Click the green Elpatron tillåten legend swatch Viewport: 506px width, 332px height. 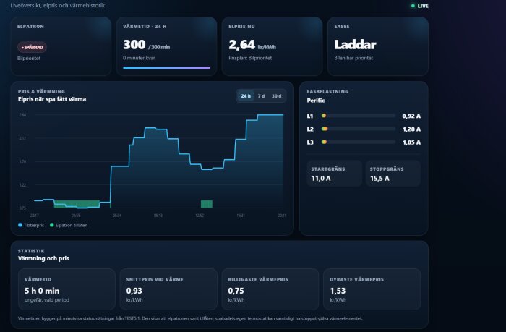[51, 225]
